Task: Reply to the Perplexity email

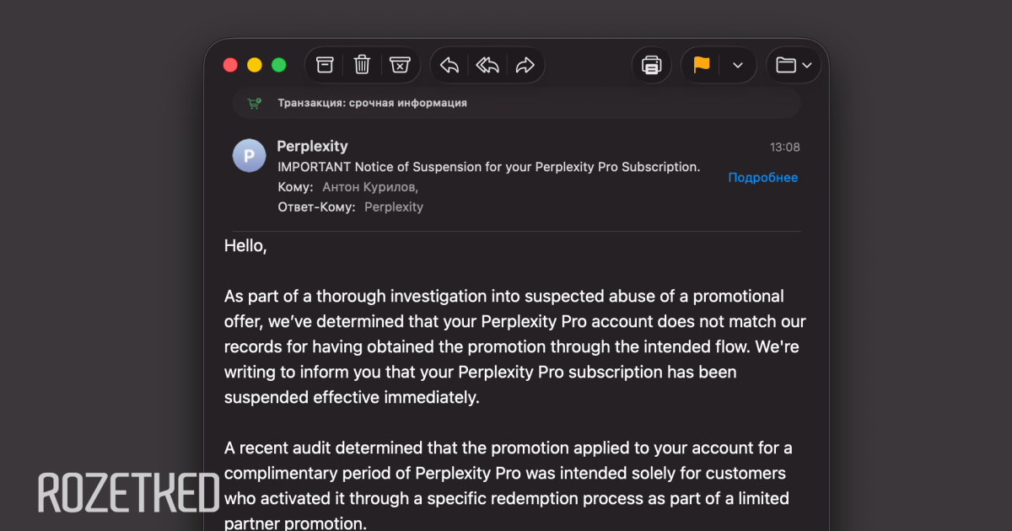Action: pos(449,65)
